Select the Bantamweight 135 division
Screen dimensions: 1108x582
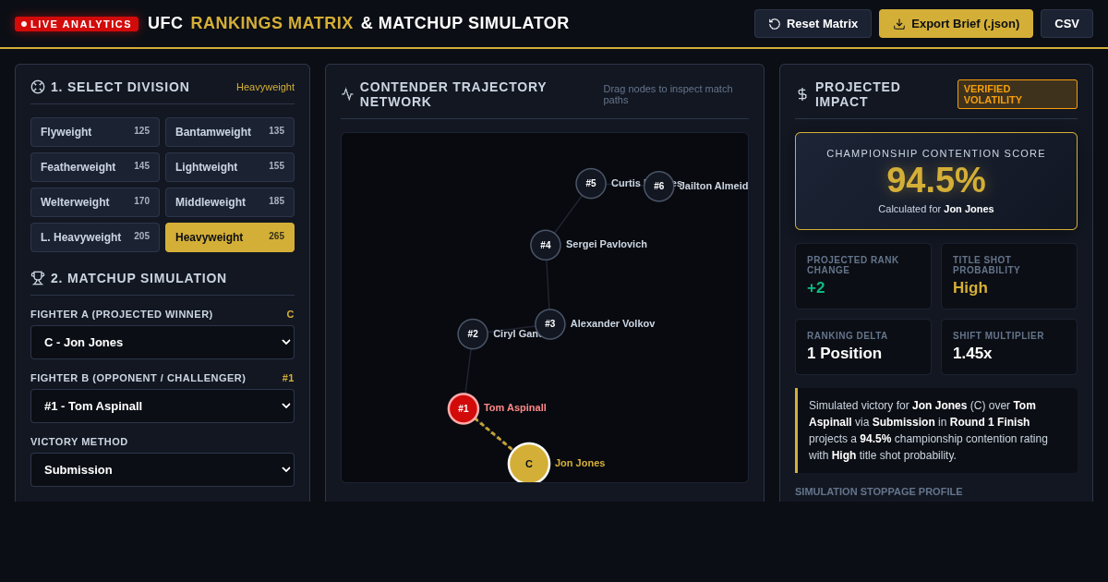click(230, 132)
